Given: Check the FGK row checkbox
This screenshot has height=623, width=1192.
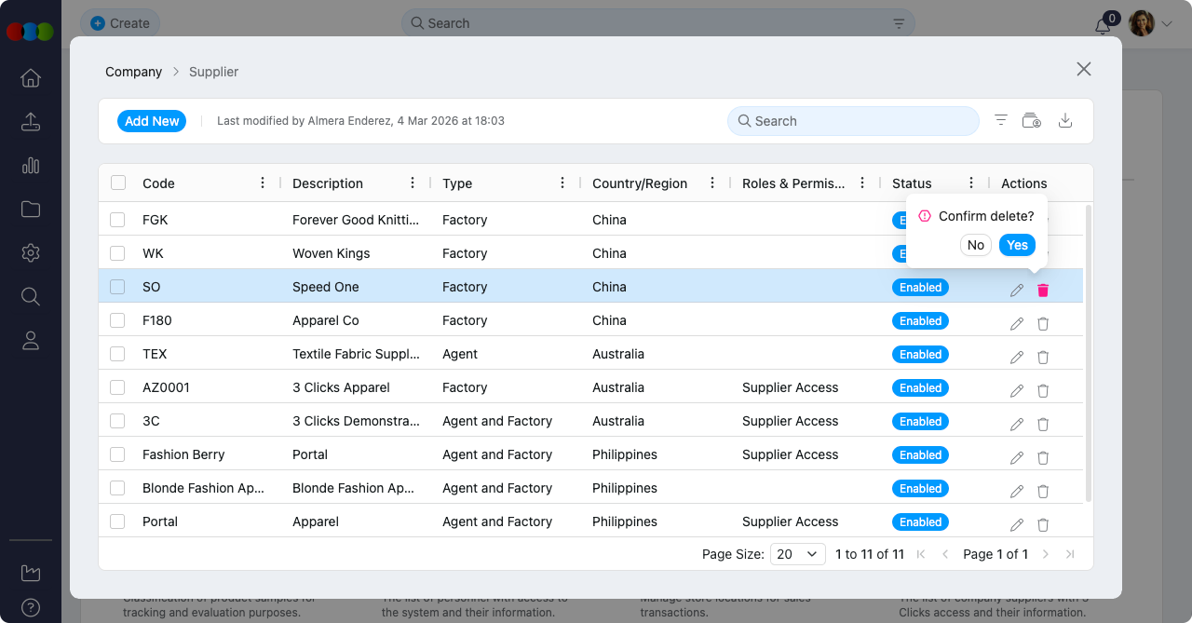Looking at the screenshot, I should pyautogui.click(x=117, y=220).
